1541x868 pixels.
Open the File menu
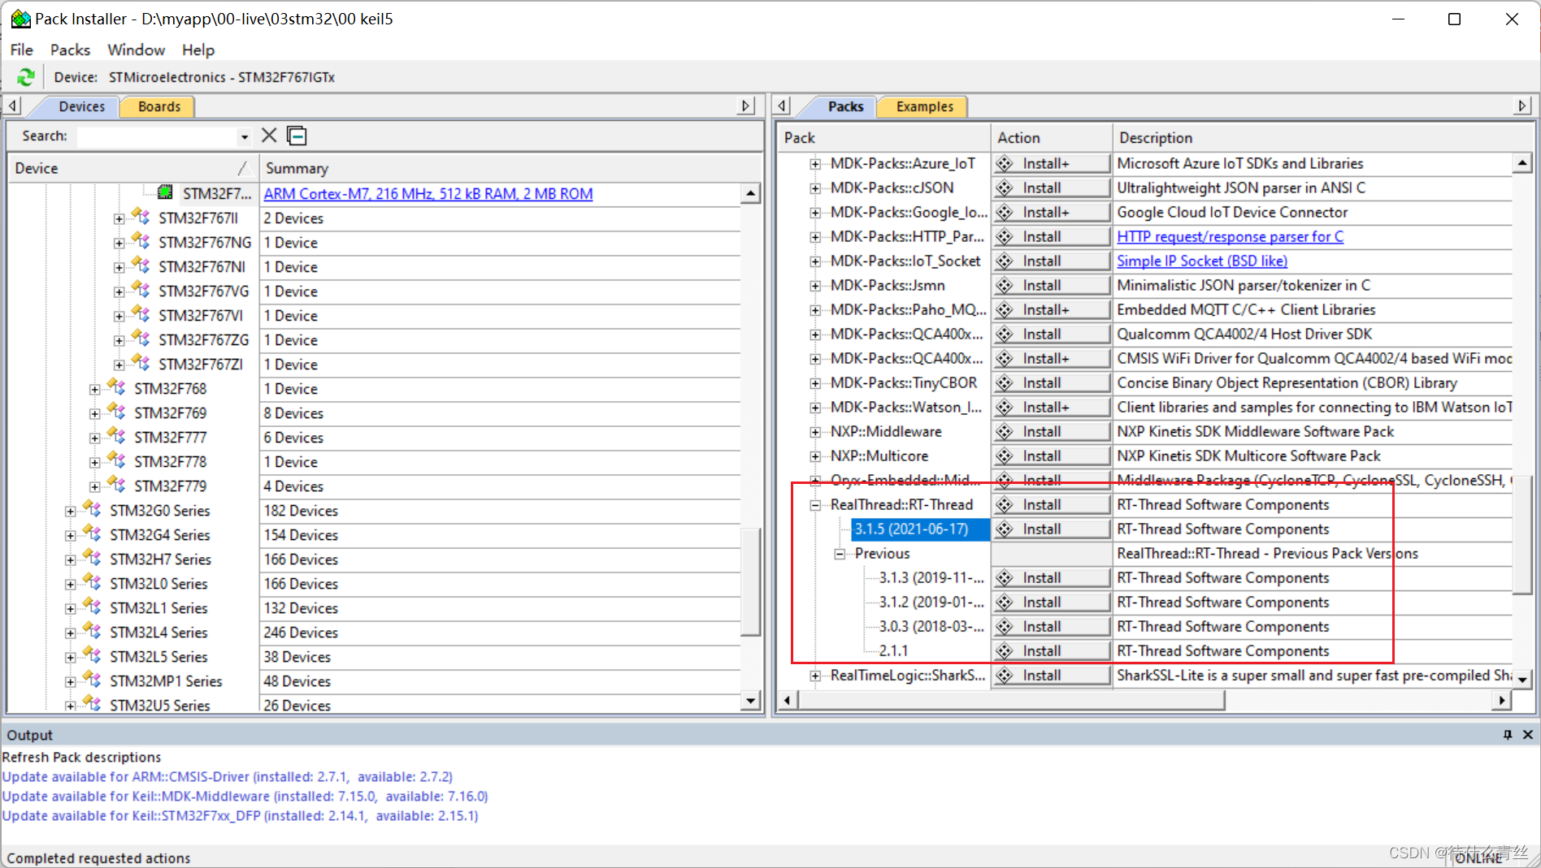tap(22, 50)
